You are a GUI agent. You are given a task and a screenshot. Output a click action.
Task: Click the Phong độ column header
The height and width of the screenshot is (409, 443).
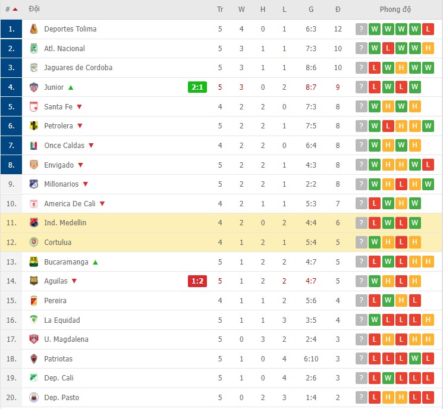pos(395,10)
